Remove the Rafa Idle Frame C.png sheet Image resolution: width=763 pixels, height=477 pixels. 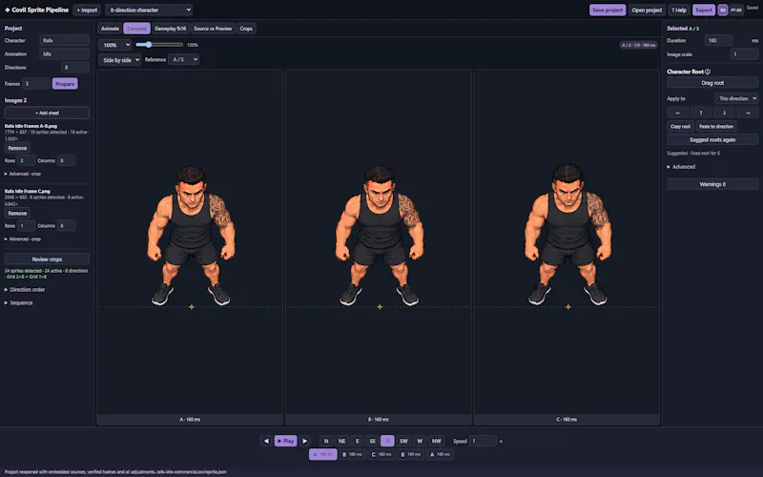[x=17, y=213]
